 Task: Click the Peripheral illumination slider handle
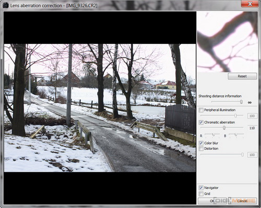click(235, 116)
